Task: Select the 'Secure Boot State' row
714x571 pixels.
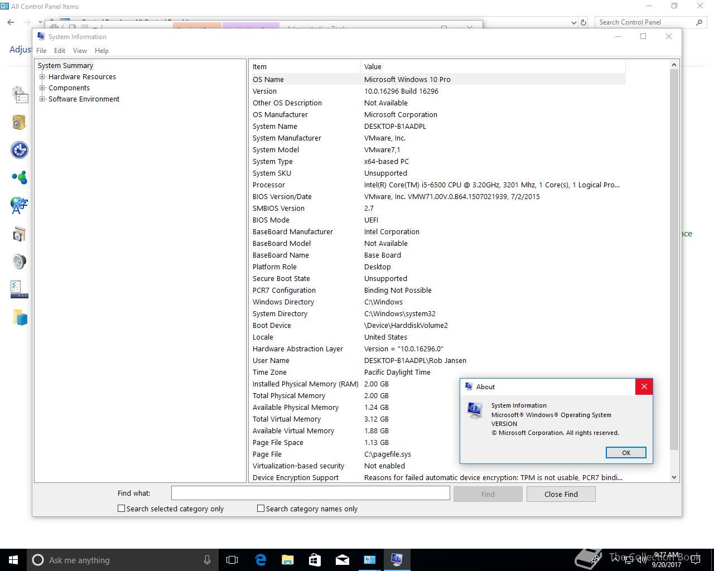Action: (438, 278)
